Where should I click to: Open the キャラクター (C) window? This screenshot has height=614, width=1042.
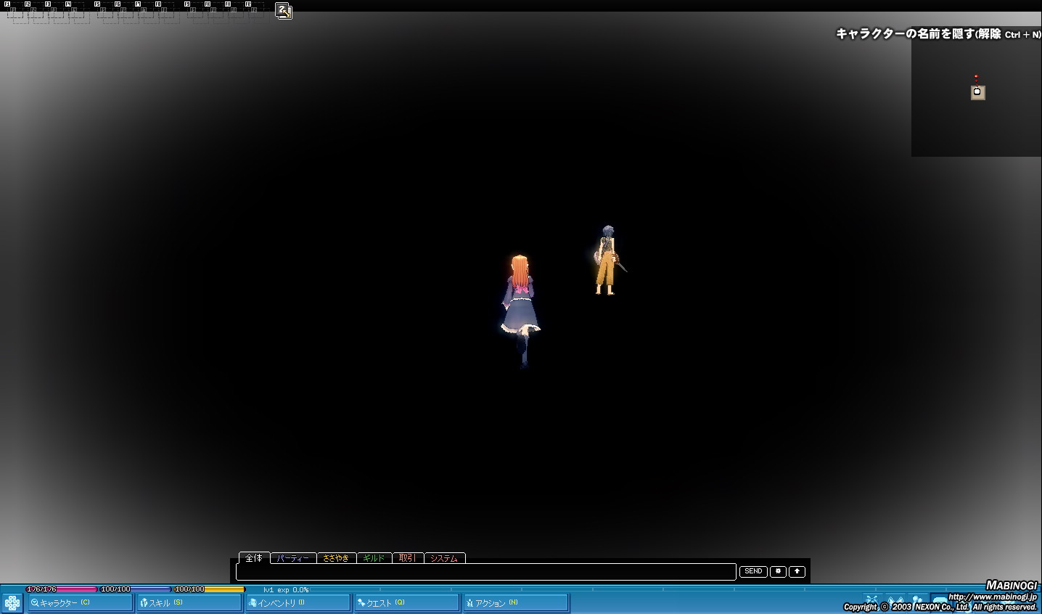81,603
